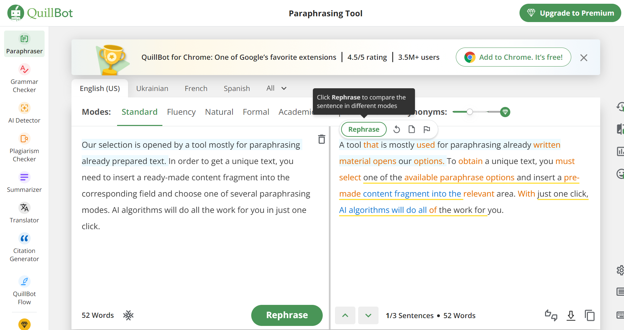Open keyboard shortcuts icon on right edge

tap(620, 315)
